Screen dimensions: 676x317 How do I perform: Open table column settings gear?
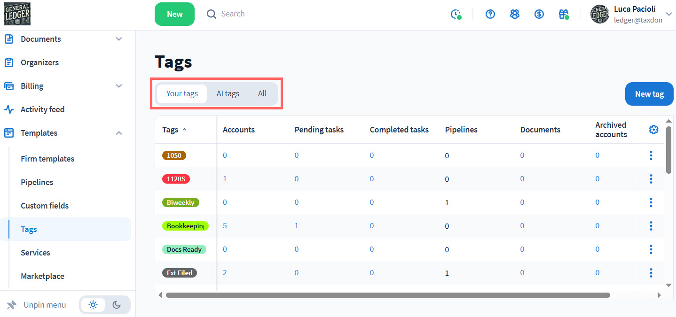pos(653,130)
